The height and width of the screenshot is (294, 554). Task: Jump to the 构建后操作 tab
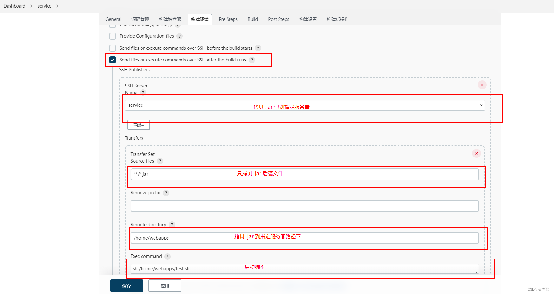[338, 19]
